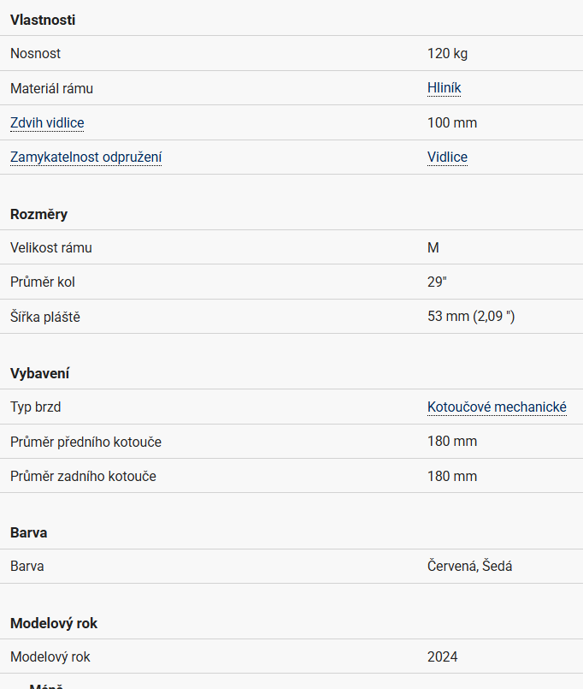Select the Velikost rámu row label
Image resolution: width=583 pixels, height=689 pixels.
51,247
